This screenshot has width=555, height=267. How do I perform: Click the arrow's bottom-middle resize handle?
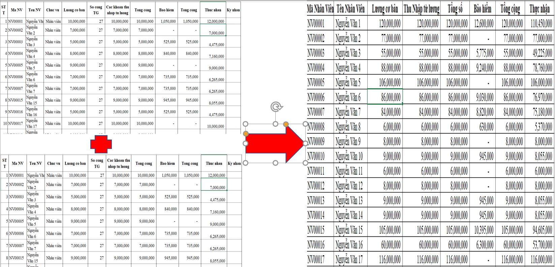(275, 163)
